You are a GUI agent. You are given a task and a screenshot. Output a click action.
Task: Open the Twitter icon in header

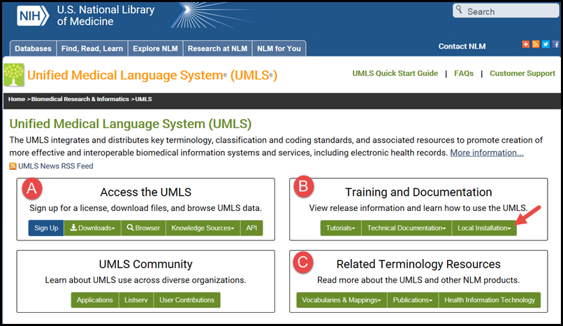(x=546, y=44)
